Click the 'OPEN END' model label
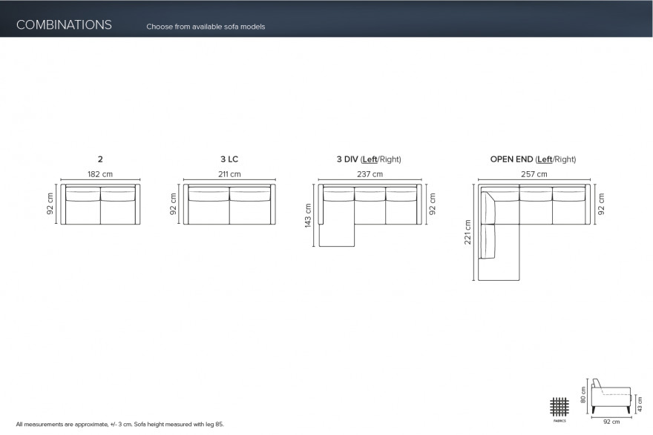 511,159
